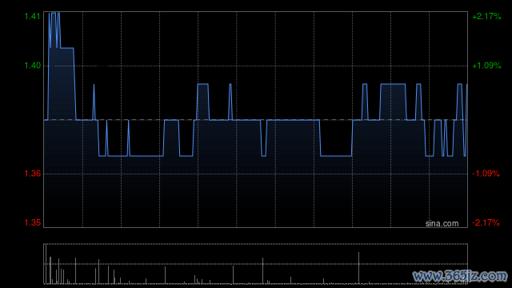This screenshot has width=512, height=288.
Task: Click the 1.40 price axis label
Action: coord(32,66)
